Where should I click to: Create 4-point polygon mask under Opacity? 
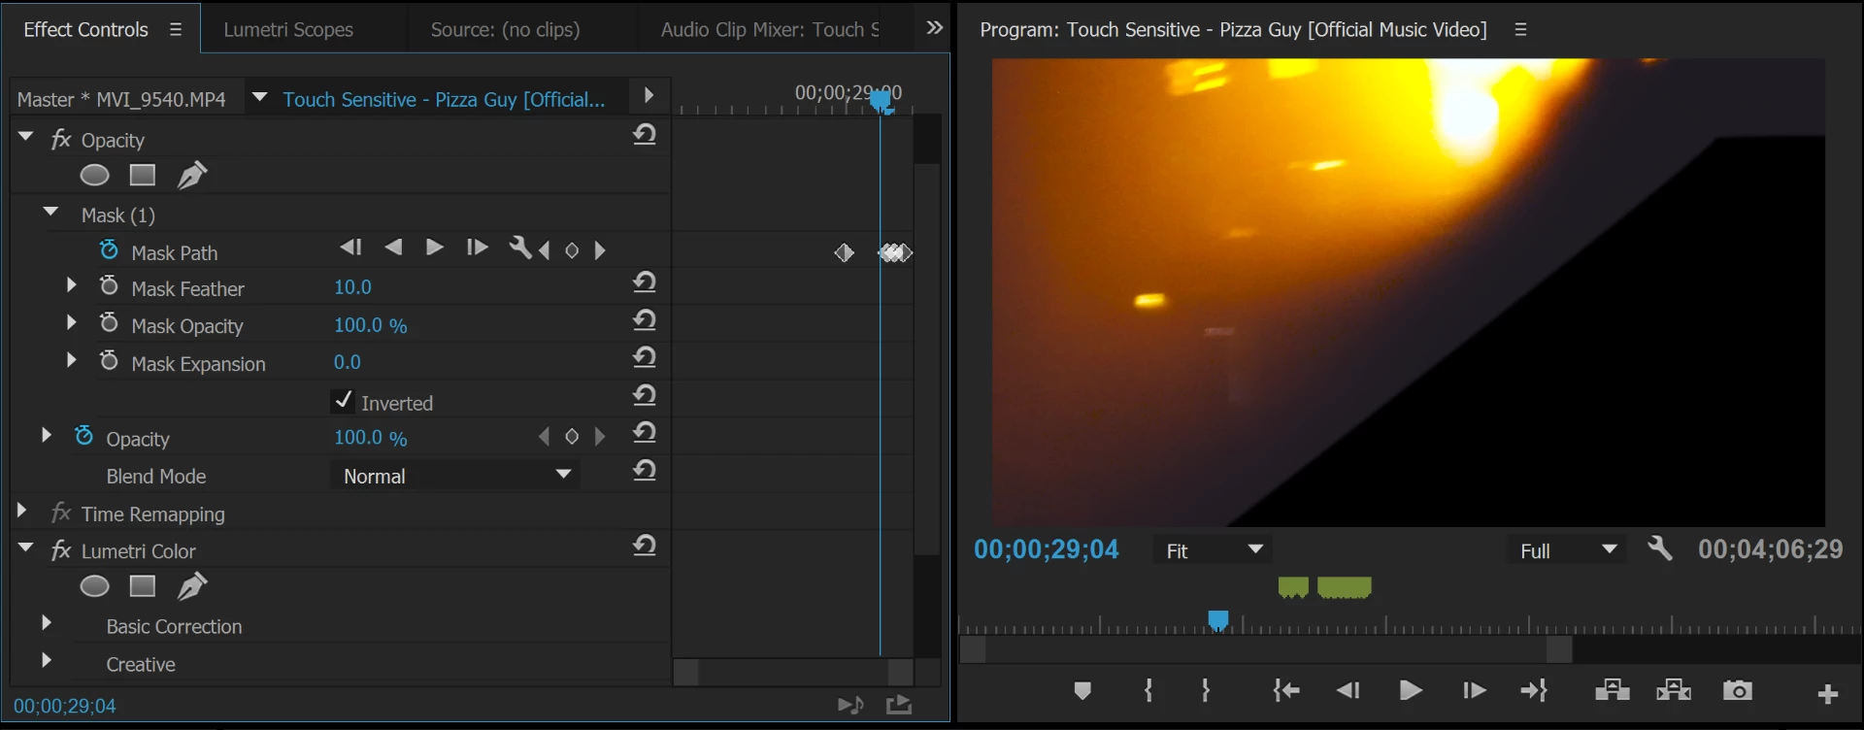pos(143,176)
